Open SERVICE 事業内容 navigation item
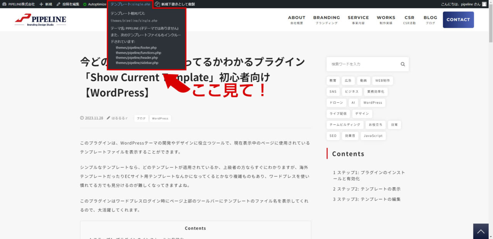The height and width of the screenshot is (239, 493). coord(358,20)
